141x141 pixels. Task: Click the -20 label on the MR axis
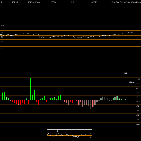point(138,106)
